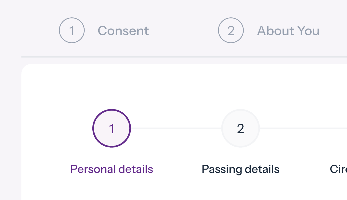Click the digit 1 beside Consent

pyautogui.click(x=72, y=31)
